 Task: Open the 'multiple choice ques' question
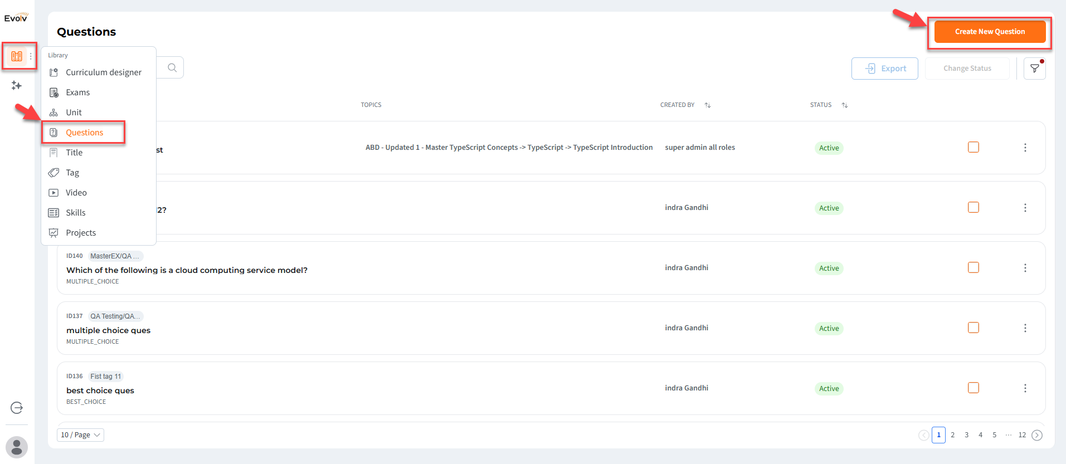109,330
